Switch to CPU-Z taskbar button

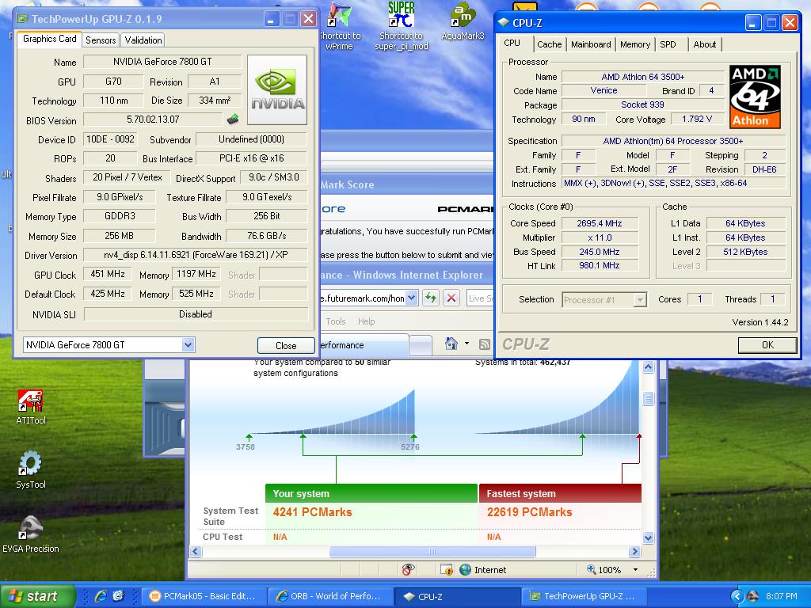pos(458,596)
